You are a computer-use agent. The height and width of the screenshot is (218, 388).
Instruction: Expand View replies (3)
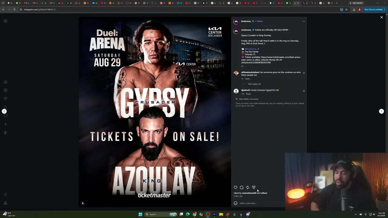click(254, 84)
